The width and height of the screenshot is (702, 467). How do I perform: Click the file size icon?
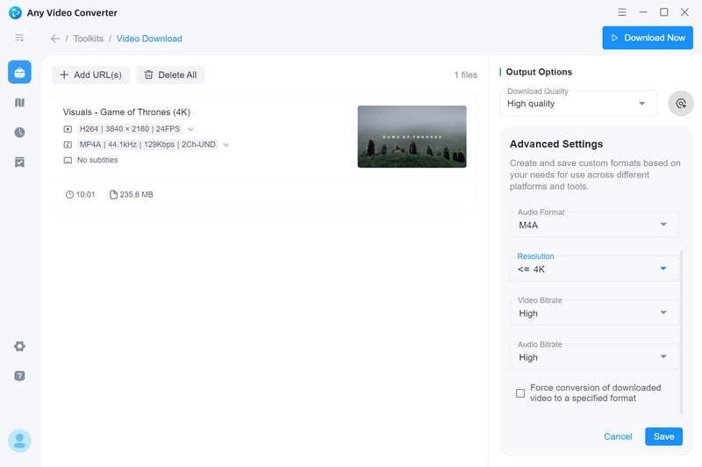114,195
